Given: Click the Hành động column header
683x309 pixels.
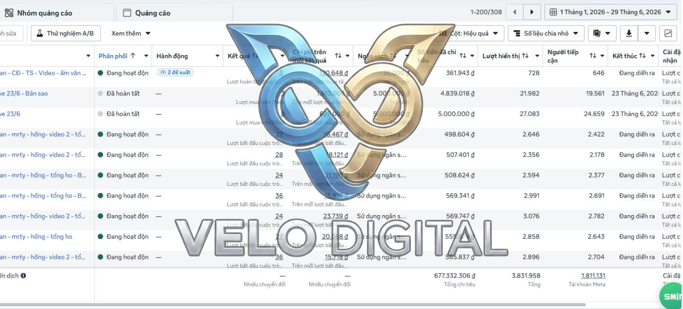Looking at the screenshot, I should point(172,56).
